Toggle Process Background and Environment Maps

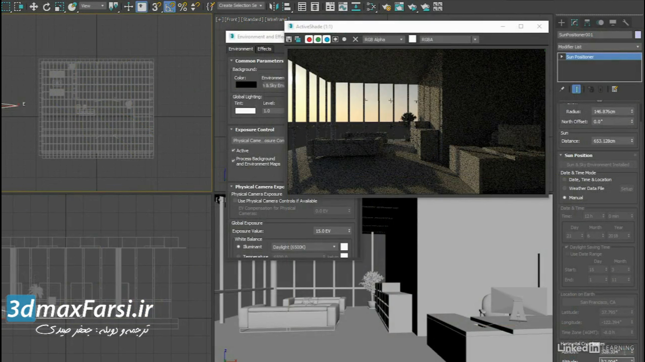click(233, 161)
